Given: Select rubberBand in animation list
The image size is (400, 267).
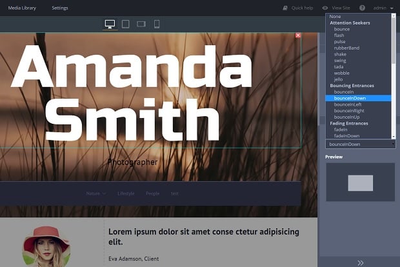Looking at the screenshot, I should [x=346, y=48].
